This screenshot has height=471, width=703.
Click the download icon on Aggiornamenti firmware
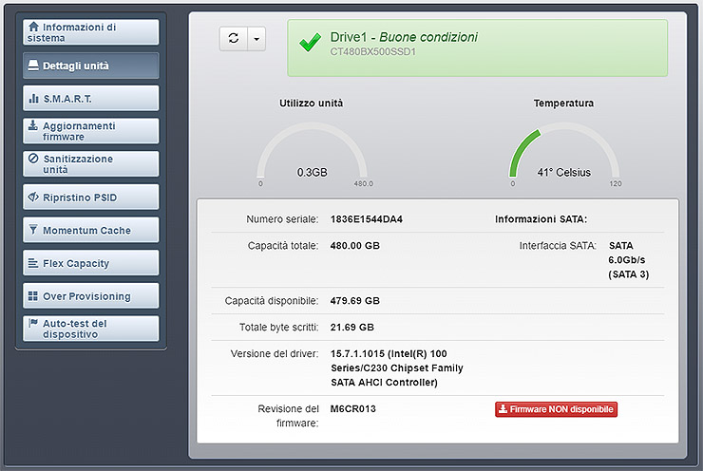tap(34, 125)
